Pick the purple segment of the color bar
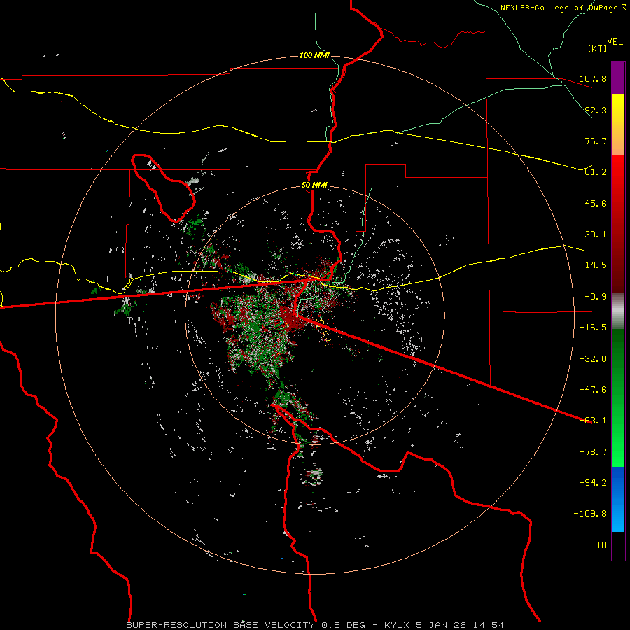630x630 pixels. 618,78
